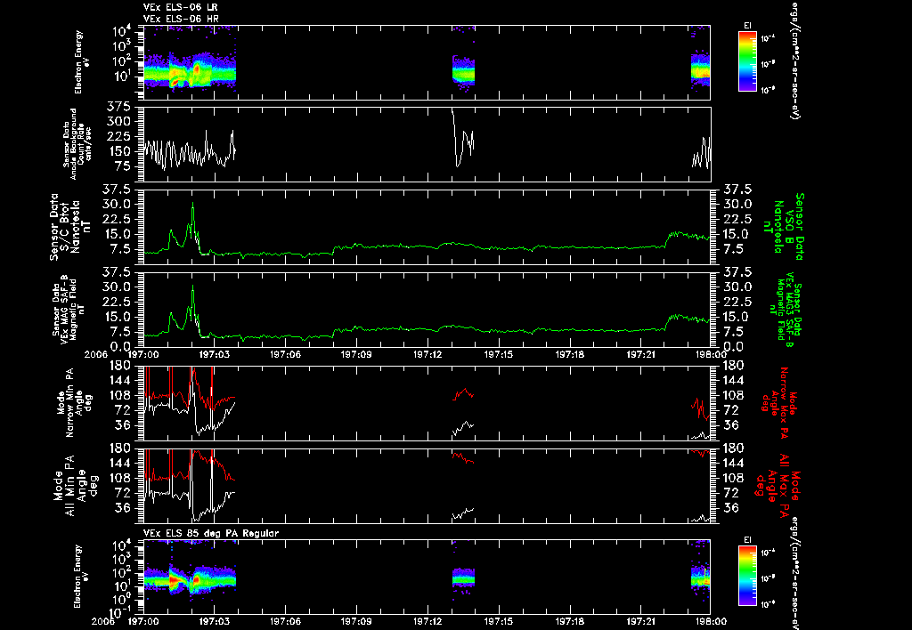The width and height of the screenshot is (912, 630).
Task: Click the 'VEx ELS 85 deg PA Regular' title
Action: click(211, 533)
